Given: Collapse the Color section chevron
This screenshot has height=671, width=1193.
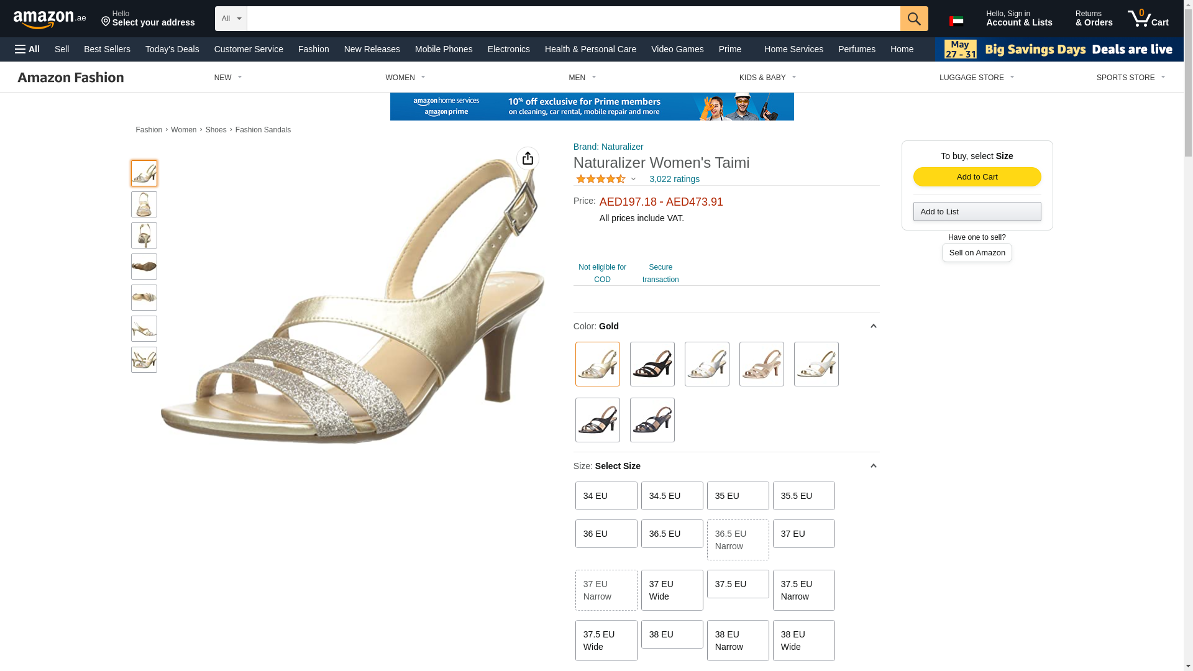Looking at the screenshot, I should (873, 326).
